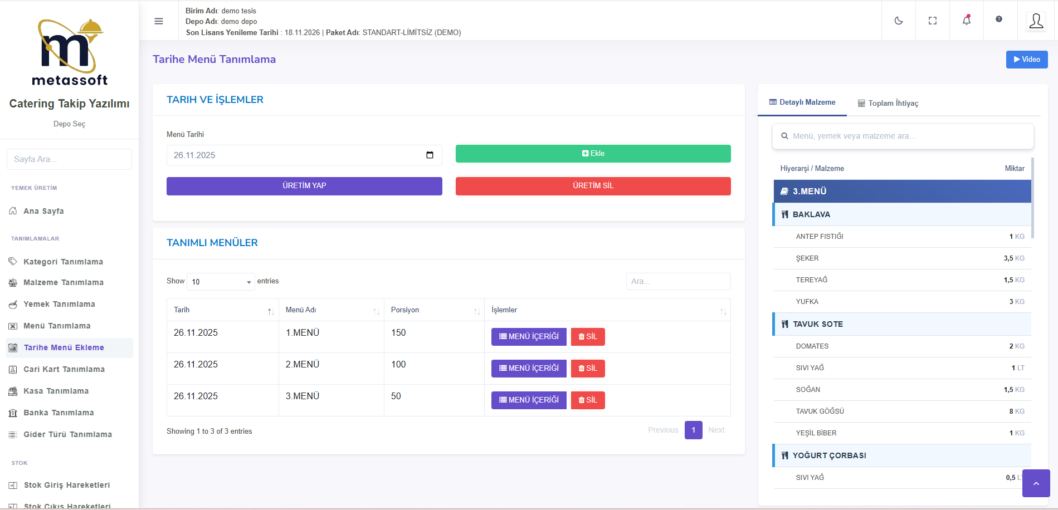Toggle the hamburger sidebar menu
Image resolution: width=1058 pixels, height=510 pixels.
pos(159,21)
